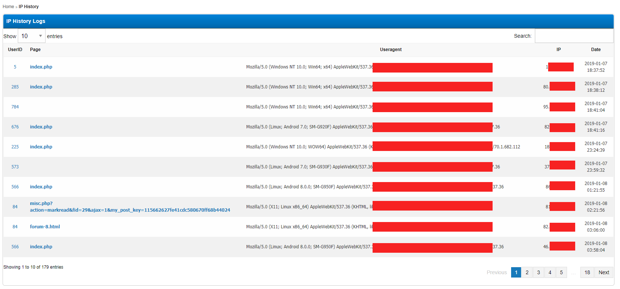The height and width of the screenshot is (289, 620).
Task: Click into the Search input field
Action: [574, 36]
